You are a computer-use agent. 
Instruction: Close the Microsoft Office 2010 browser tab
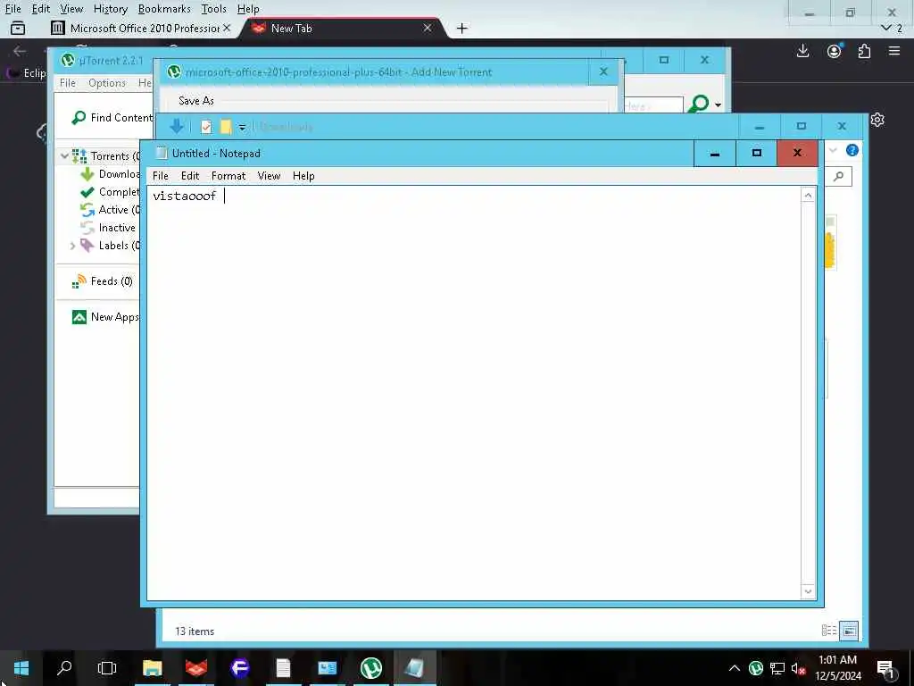point(227,28)
